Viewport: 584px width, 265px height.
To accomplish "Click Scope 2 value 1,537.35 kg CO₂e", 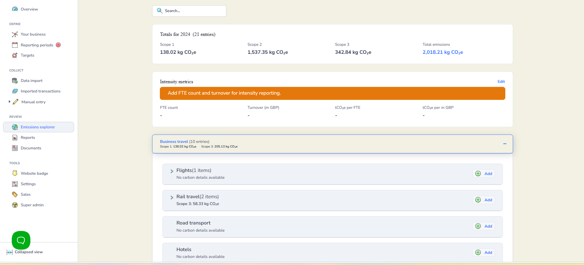I will (268, 52).
